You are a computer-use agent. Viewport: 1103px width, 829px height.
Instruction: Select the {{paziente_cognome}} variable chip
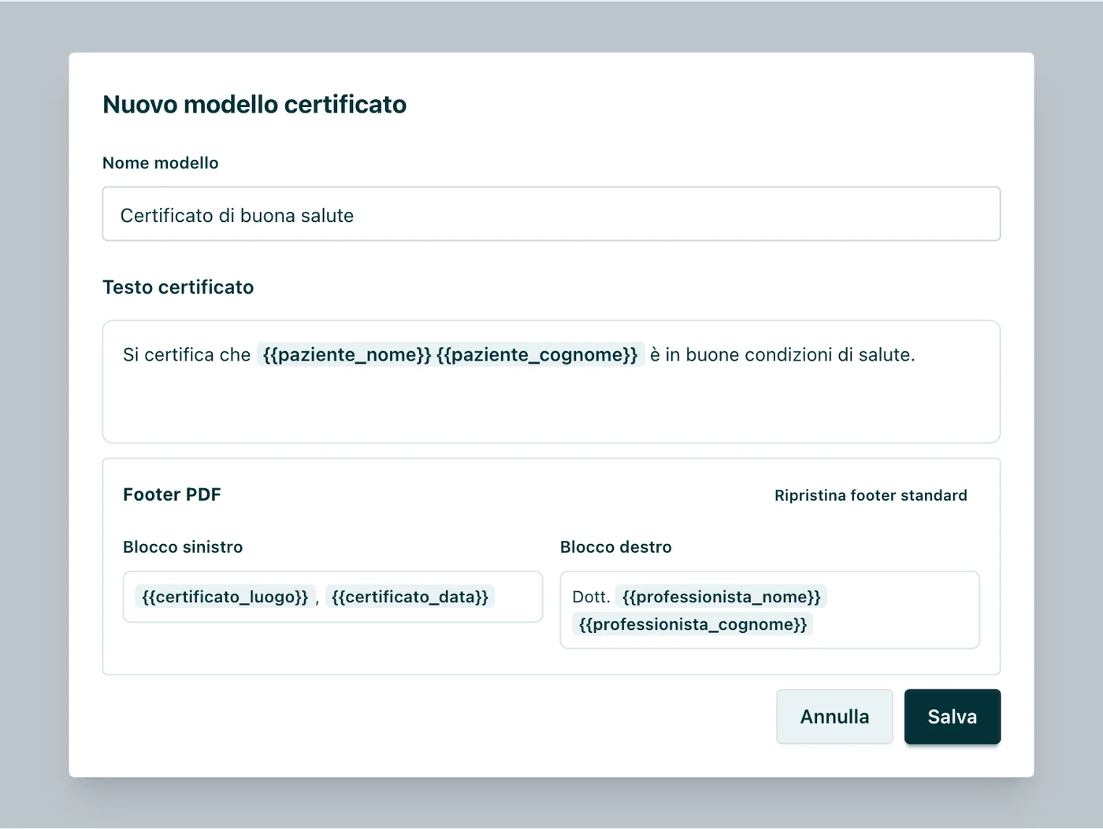click(537, 355)
